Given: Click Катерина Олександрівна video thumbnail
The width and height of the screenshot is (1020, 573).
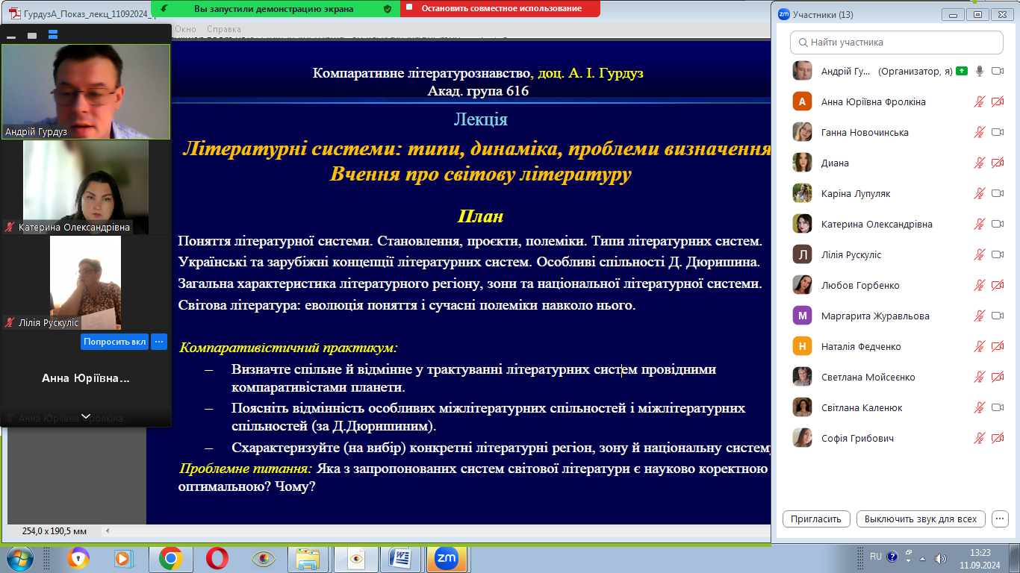Looking at the screenshot, I should click(x=86, y=187).
